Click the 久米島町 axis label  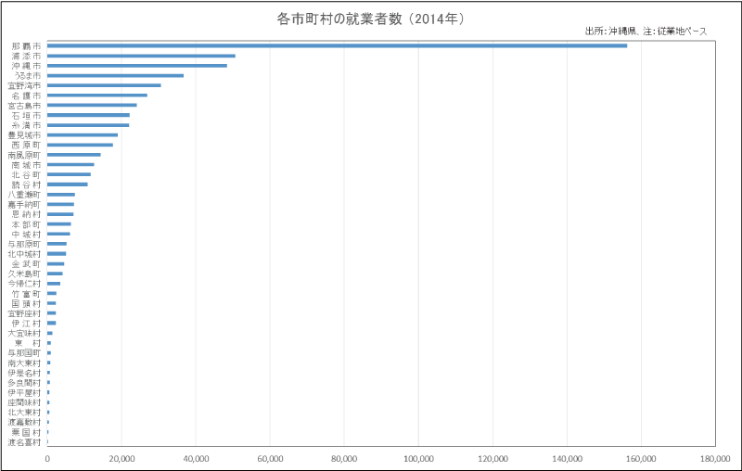(24, 274)
